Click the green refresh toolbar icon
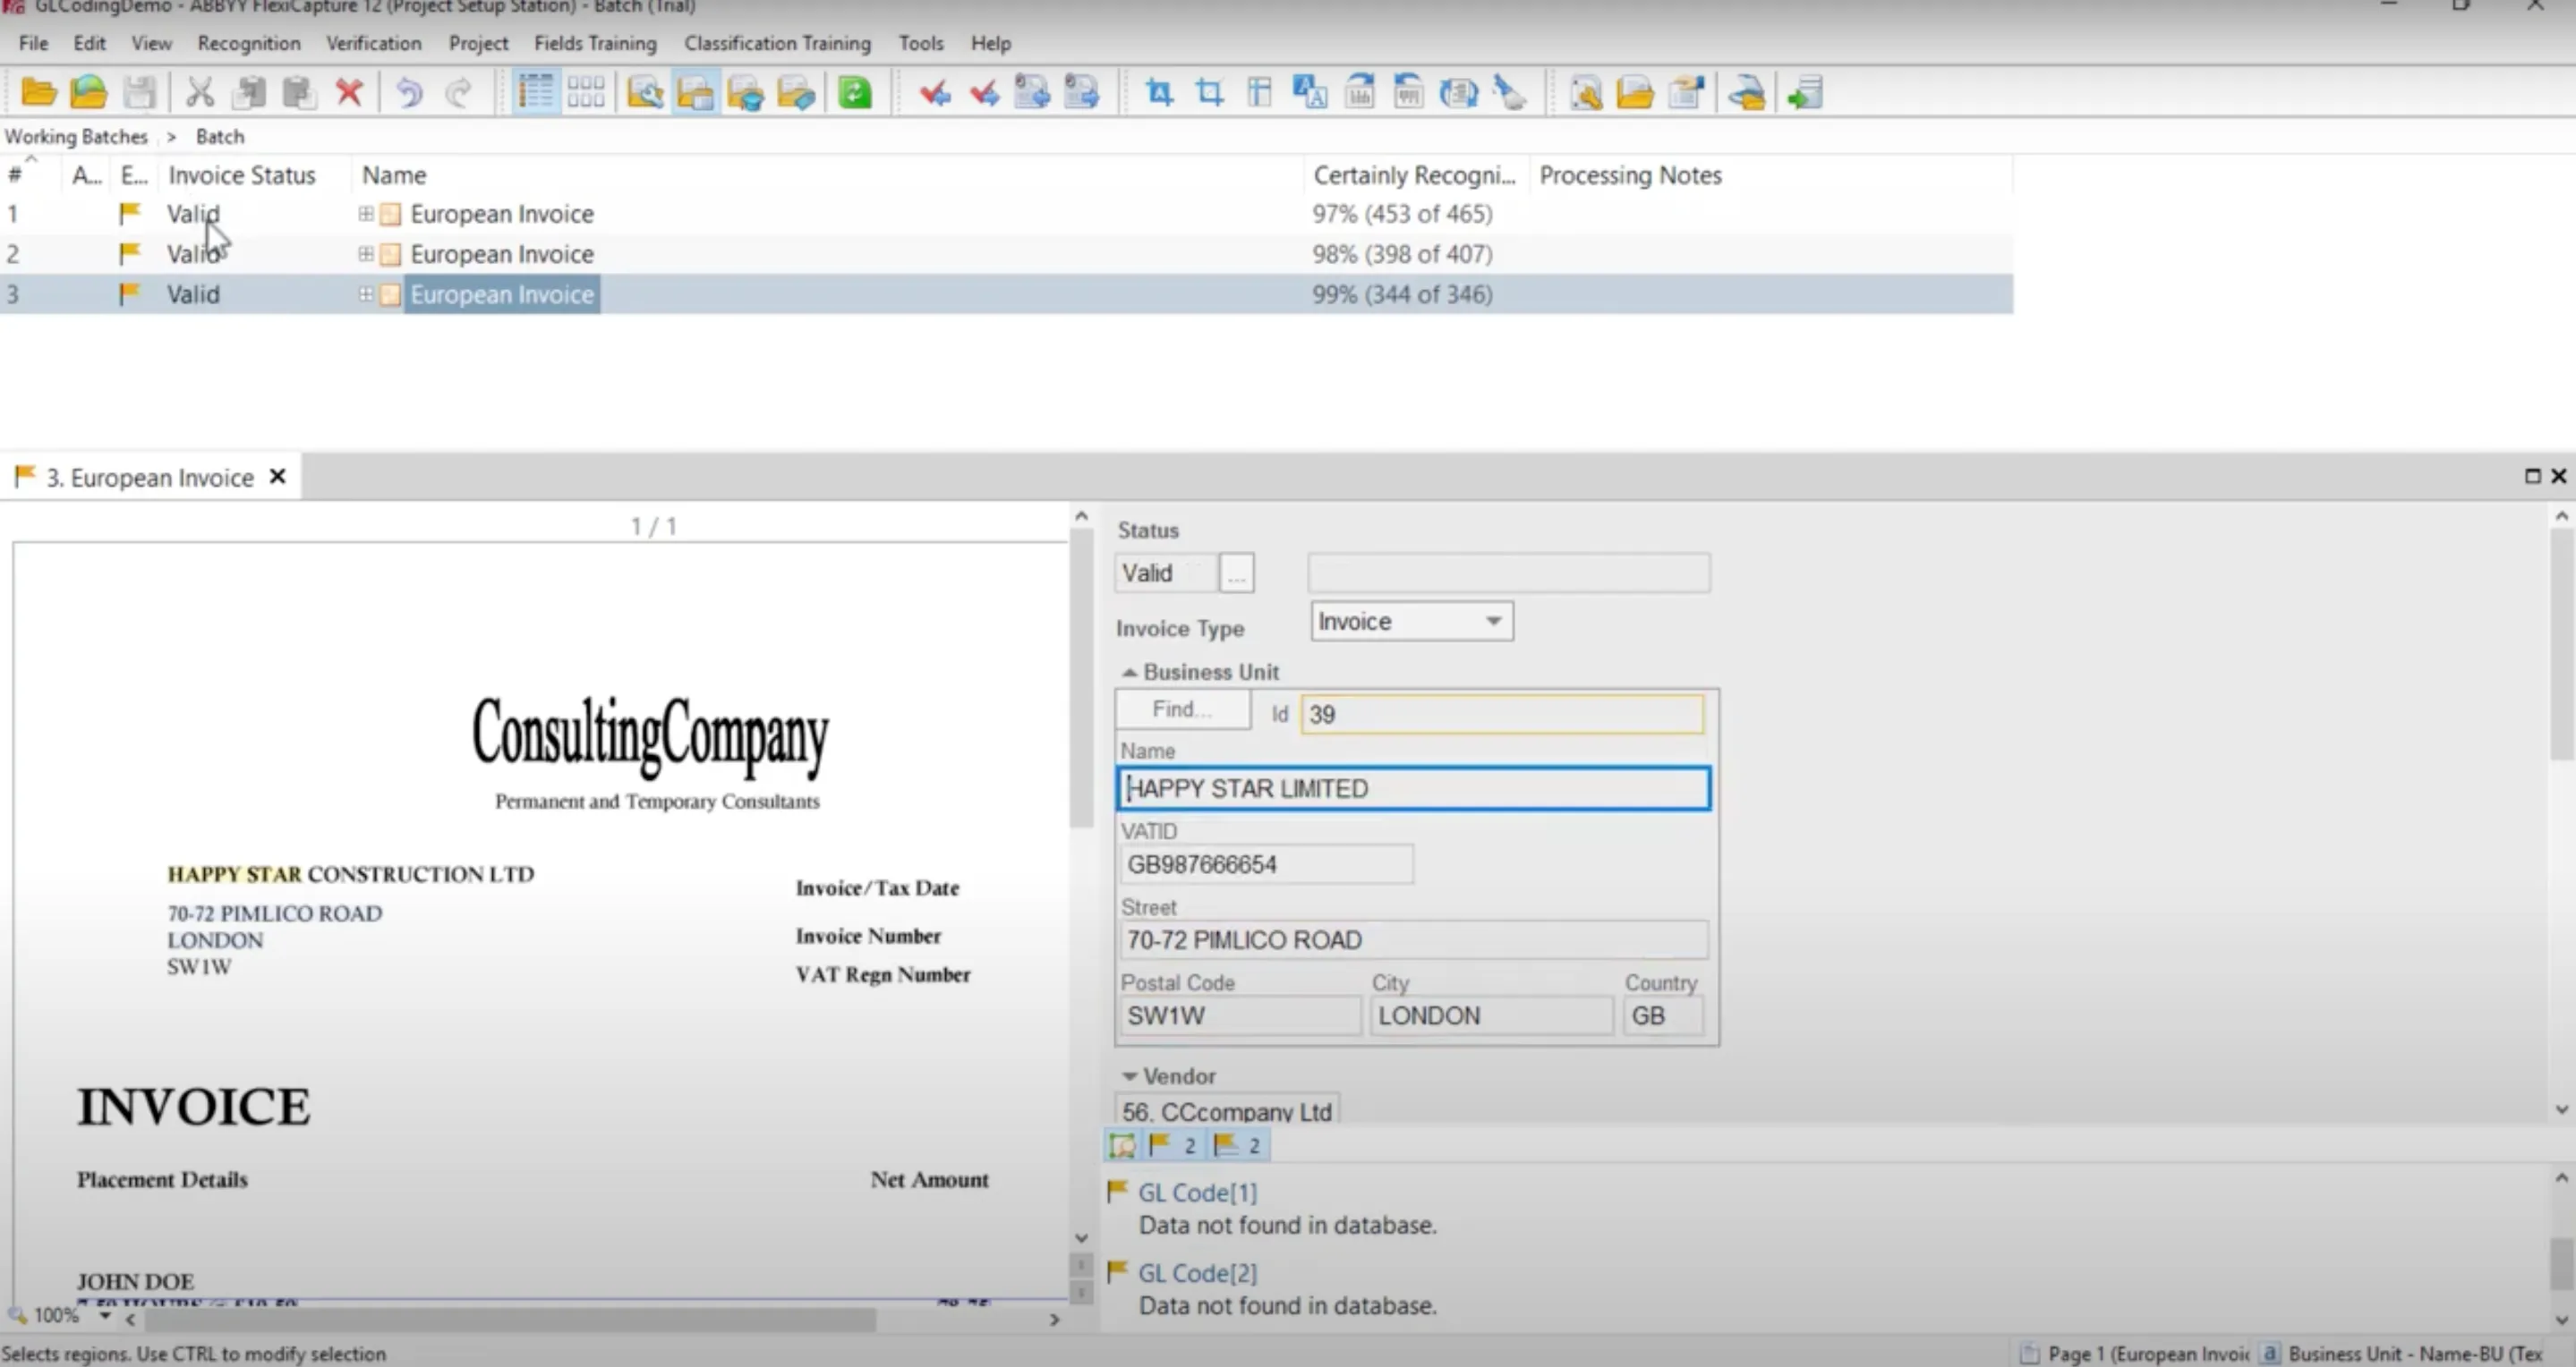Image resolution: width=2576 pixels, height=1367 pixels. coord(855,93)
